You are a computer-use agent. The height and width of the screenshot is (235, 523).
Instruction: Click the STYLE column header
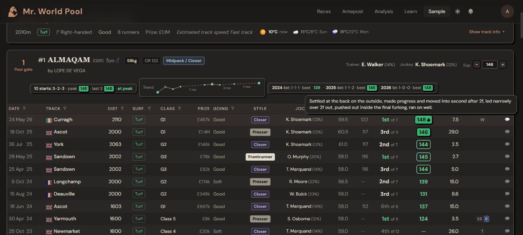tap(260, 109)
